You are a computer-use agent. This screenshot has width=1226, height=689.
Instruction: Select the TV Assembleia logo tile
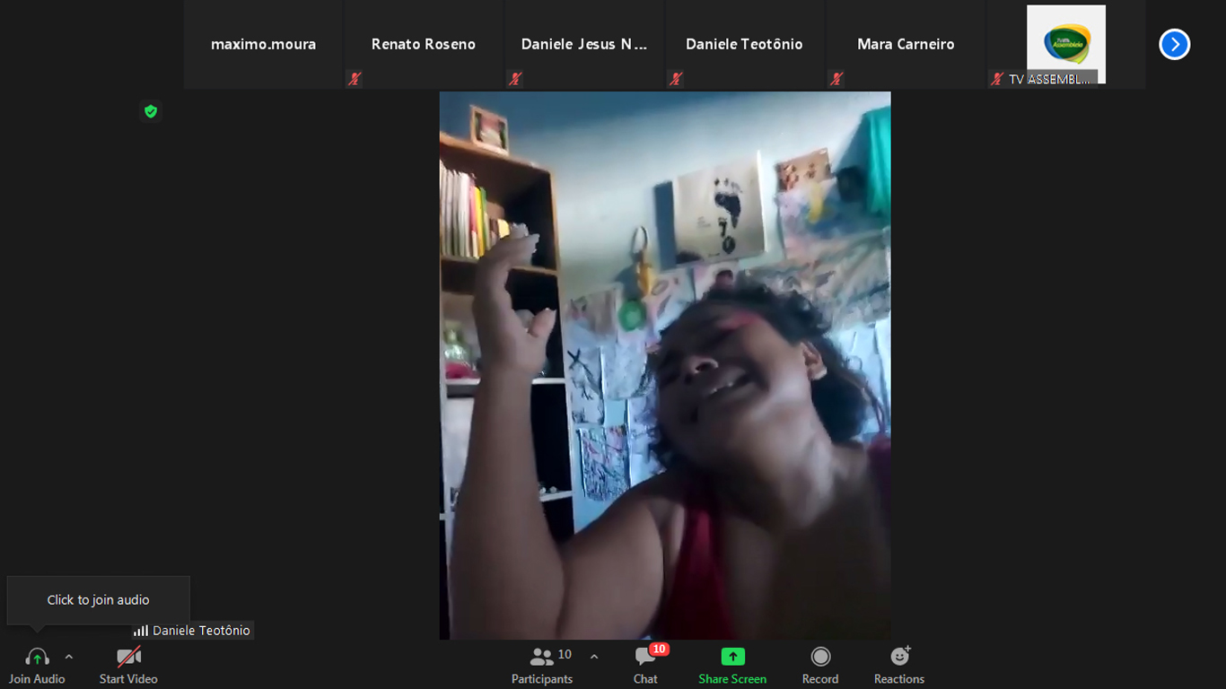coord(1065,43)
